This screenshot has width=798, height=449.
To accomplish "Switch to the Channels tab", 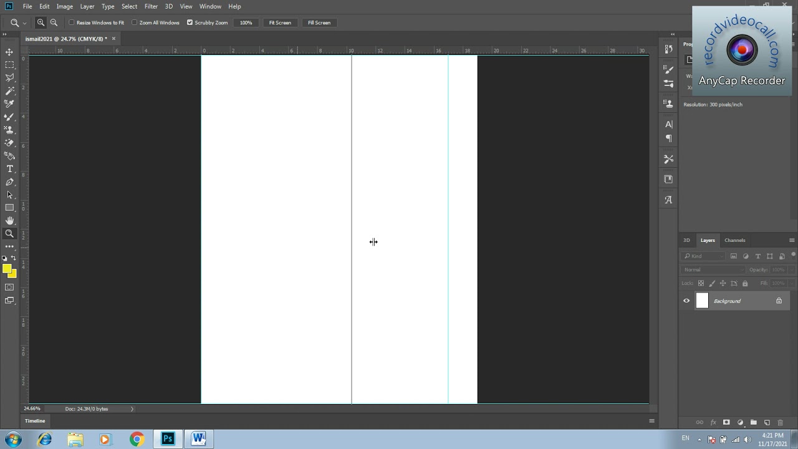I will [x=734, y=240].
